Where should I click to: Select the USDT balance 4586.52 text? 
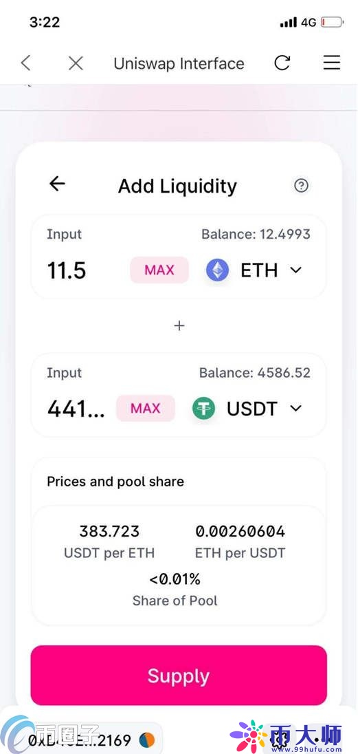coord(255,373)
